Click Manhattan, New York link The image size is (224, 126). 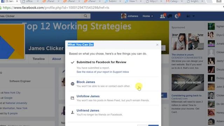point(15,108)
